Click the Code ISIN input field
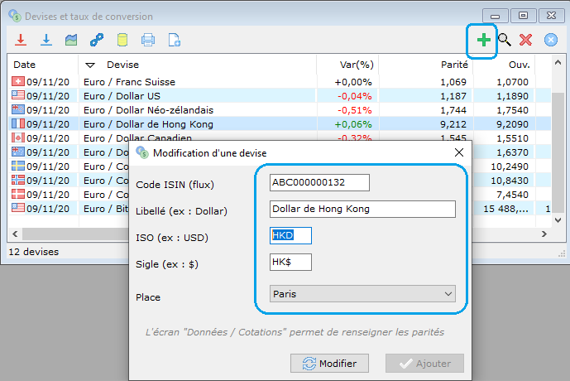Image resolution: width=570 pixels, height=381 pixels. tap(319, 182)
